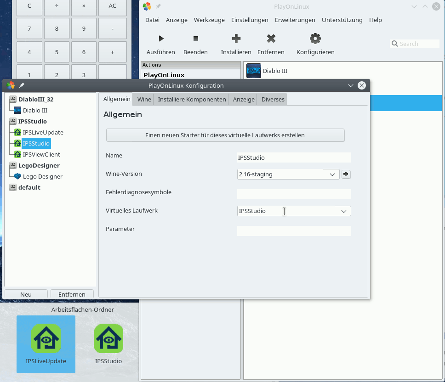The height and width of the screenshot is (382, 445).
Task: Open the Unterstützung menu
Action: (342, 20)
